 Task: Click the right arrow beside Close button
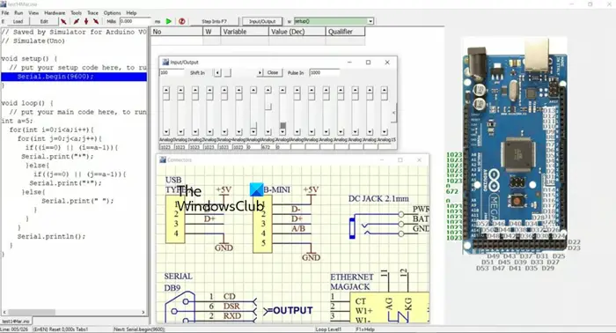tap(260, 73)
